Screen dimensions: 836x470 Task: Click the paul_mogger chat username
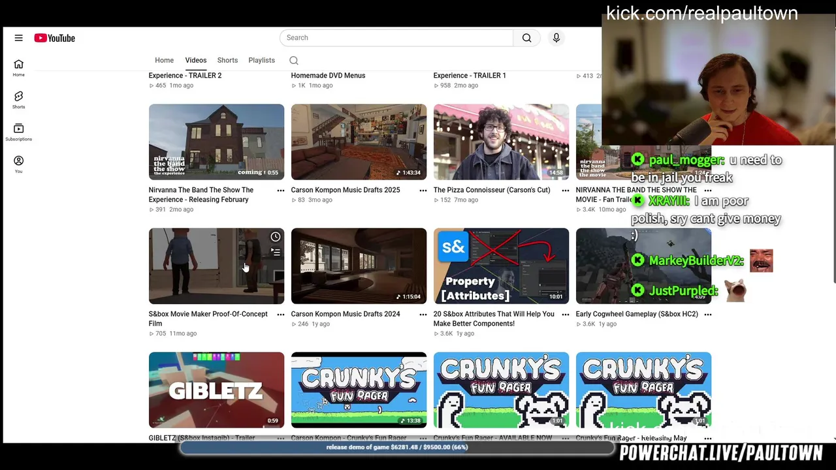pos(686,160)
